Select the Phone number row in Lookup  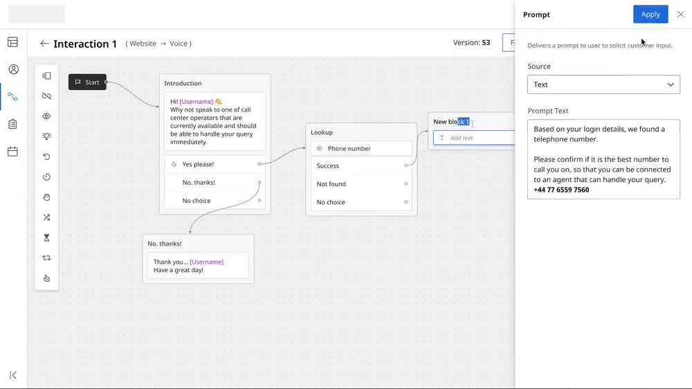point(361,148)
